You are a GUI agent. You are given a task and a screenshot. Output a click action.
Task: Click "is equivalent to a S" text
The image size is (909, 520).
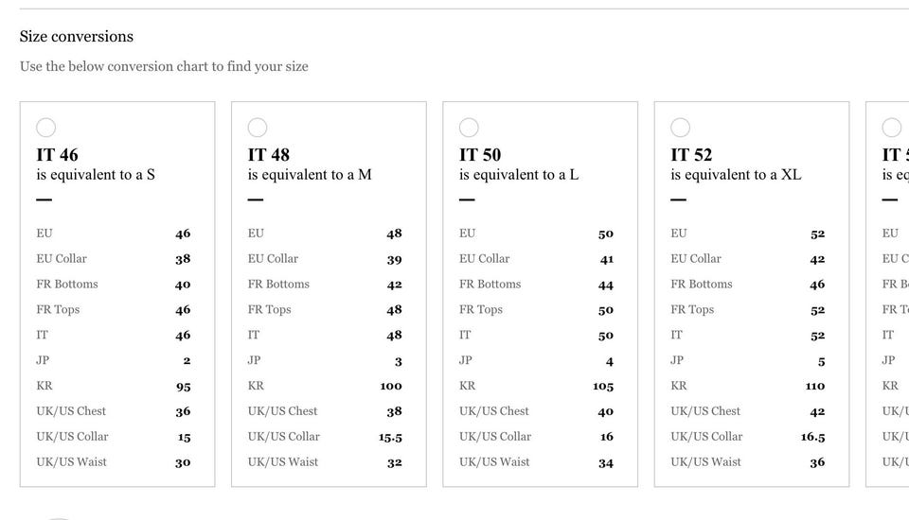[96, 175]
